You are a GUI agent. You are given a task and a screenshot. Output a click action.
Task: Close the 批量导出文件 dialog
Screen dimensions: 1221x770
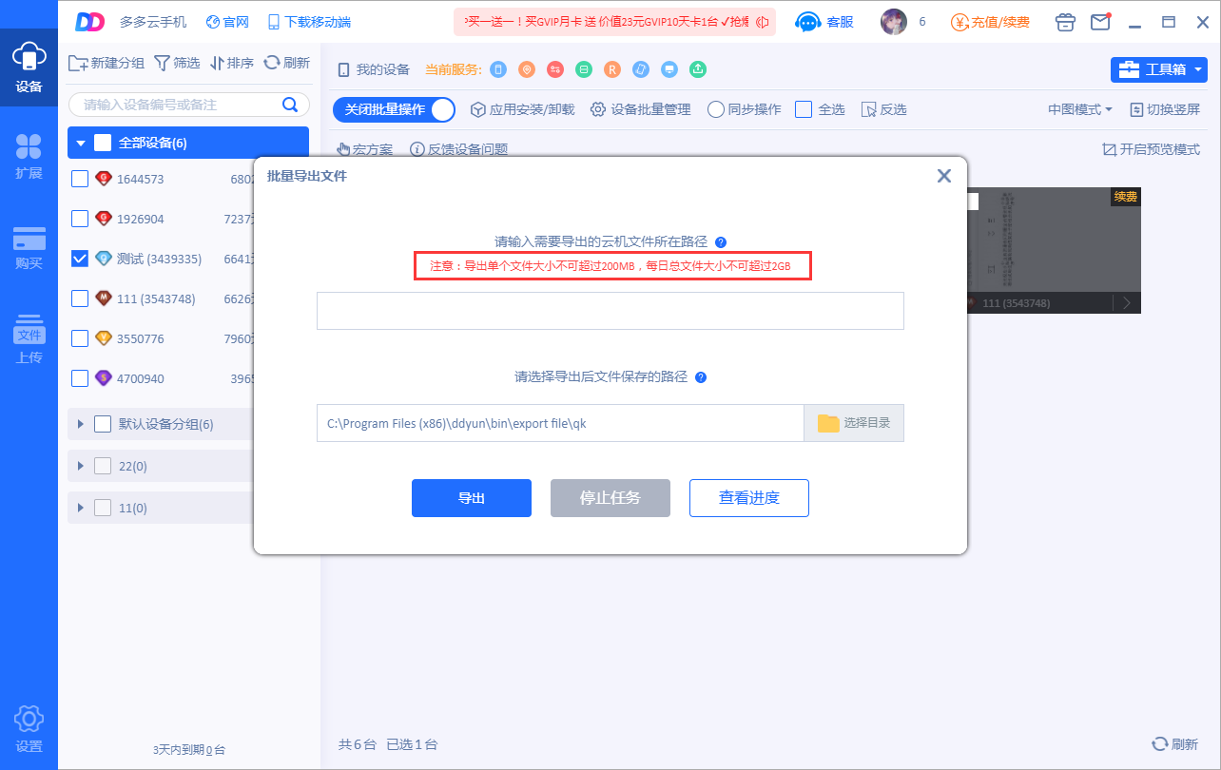click(x=944, y=176)
